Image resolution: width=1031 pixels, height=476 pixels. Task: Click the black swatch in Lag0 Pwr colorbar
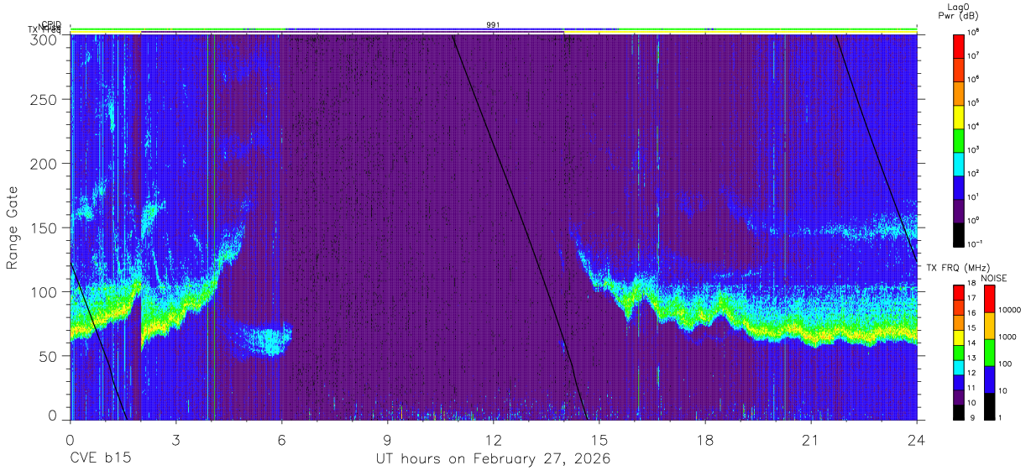pyautogui.click(x=959, y=233)
